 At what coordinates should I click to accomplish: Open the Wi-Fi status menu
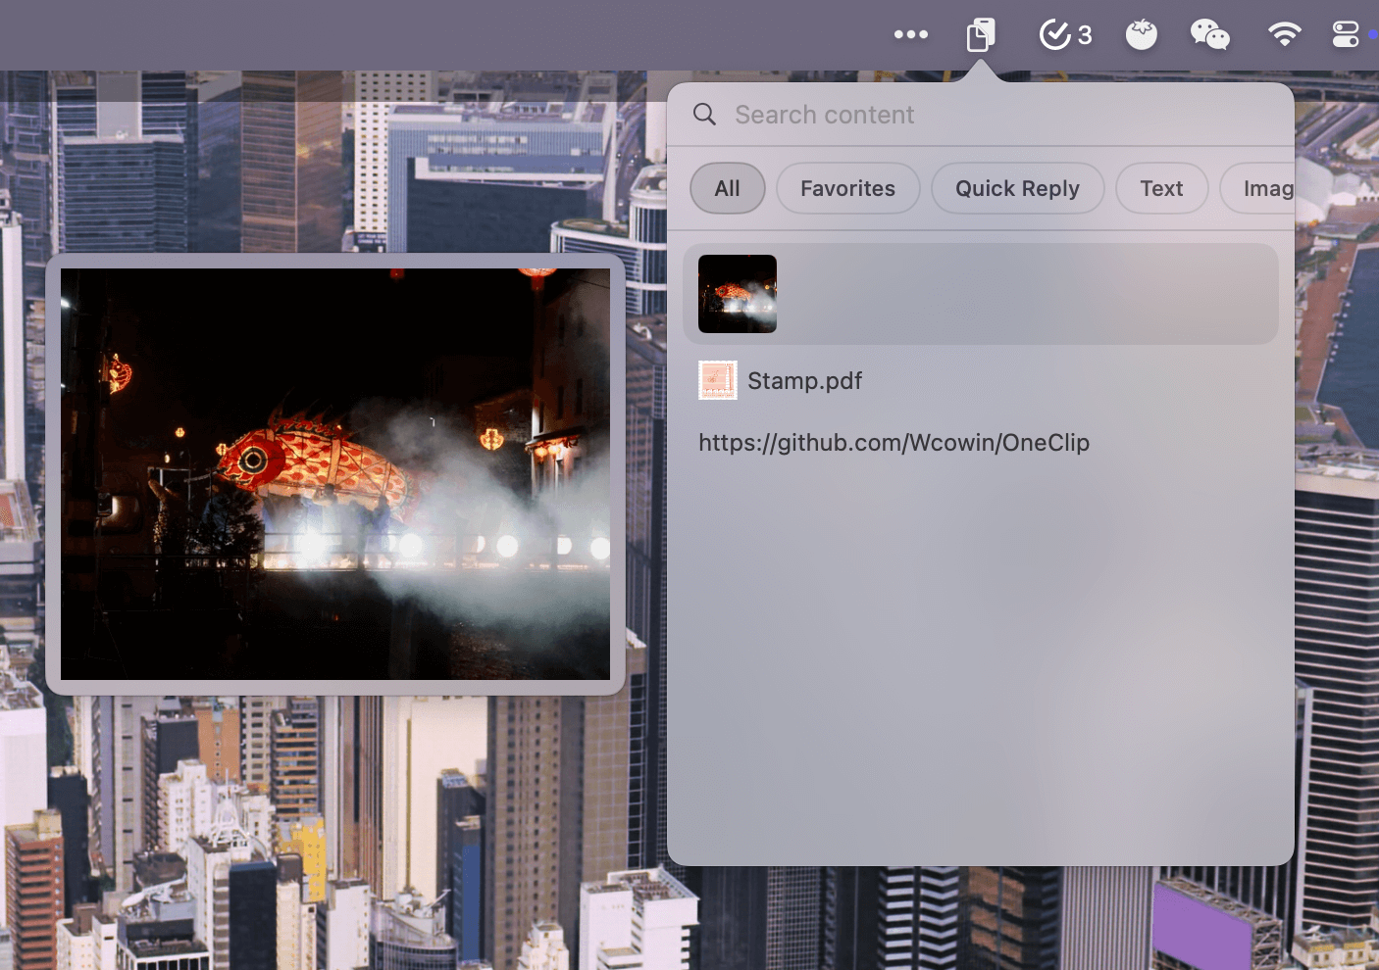coord(1284,34)
